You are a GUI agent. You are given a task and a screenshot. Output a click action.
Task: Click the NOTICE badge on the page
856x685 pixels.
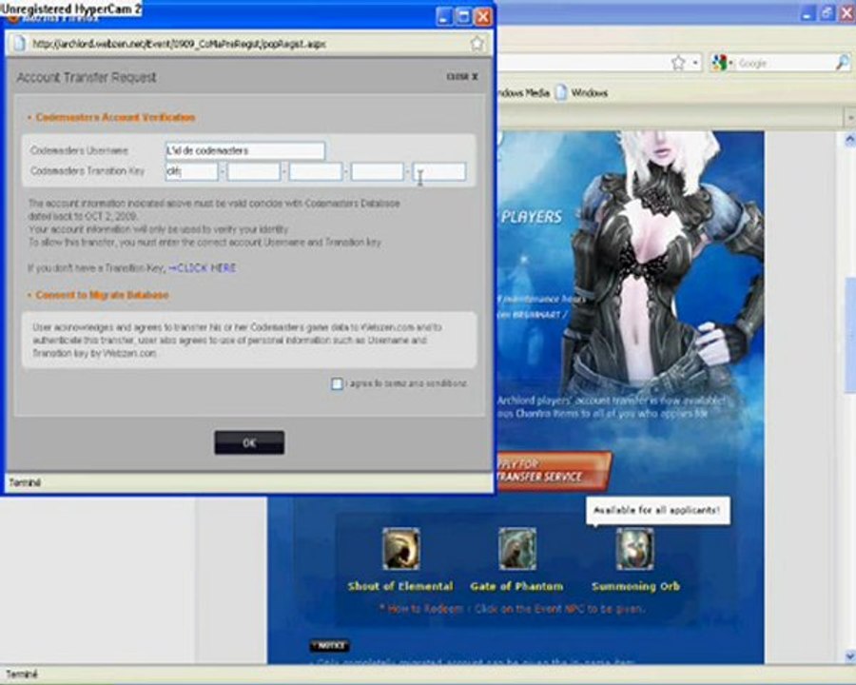point(330,646)
